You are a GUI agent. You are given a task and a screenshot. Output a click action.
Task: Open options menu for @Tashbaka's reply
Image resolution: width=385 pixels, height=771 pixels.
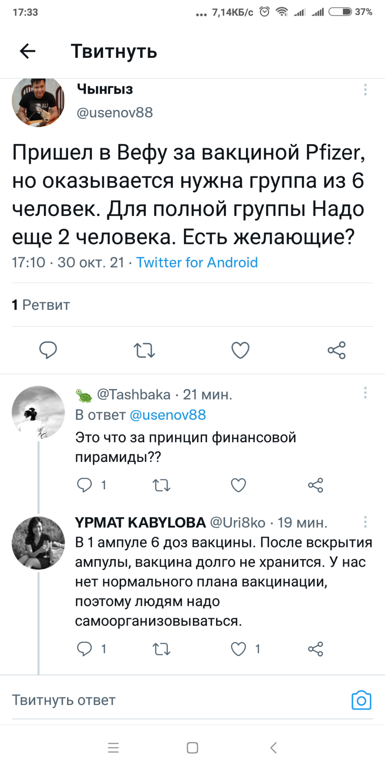[x=365, y=393]
